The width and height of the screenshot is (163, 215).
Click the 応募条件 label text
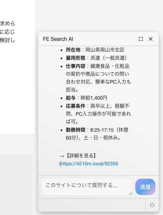pos(76,106)
